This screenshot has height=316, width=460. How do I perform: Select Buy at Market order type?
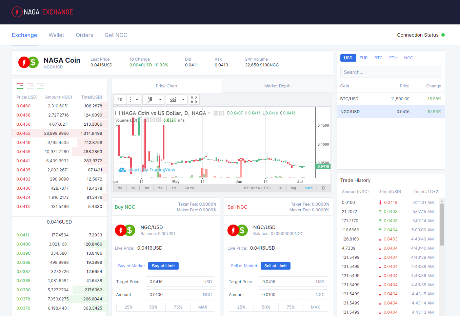[x=132, y=266]
